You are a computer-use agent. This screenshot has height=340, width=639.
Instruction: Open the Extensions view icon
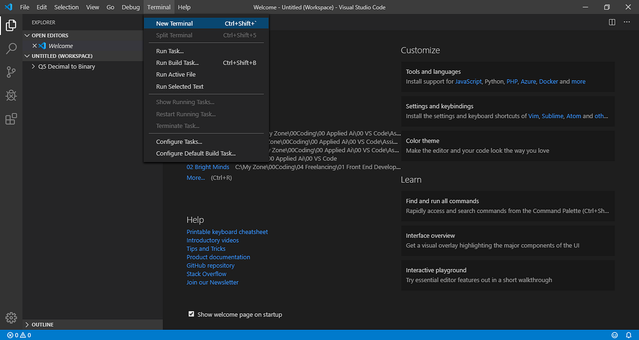[11, 119]
